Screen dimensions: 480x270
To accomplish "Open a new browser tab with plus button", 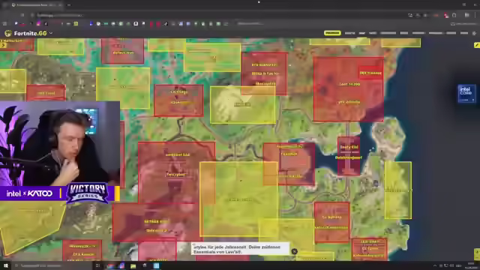I will click(x=69, y=5).
